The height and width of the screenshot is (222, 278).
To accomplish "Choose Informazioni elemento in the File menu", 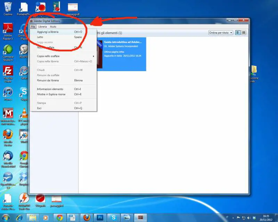I will [x=64, y=89].
